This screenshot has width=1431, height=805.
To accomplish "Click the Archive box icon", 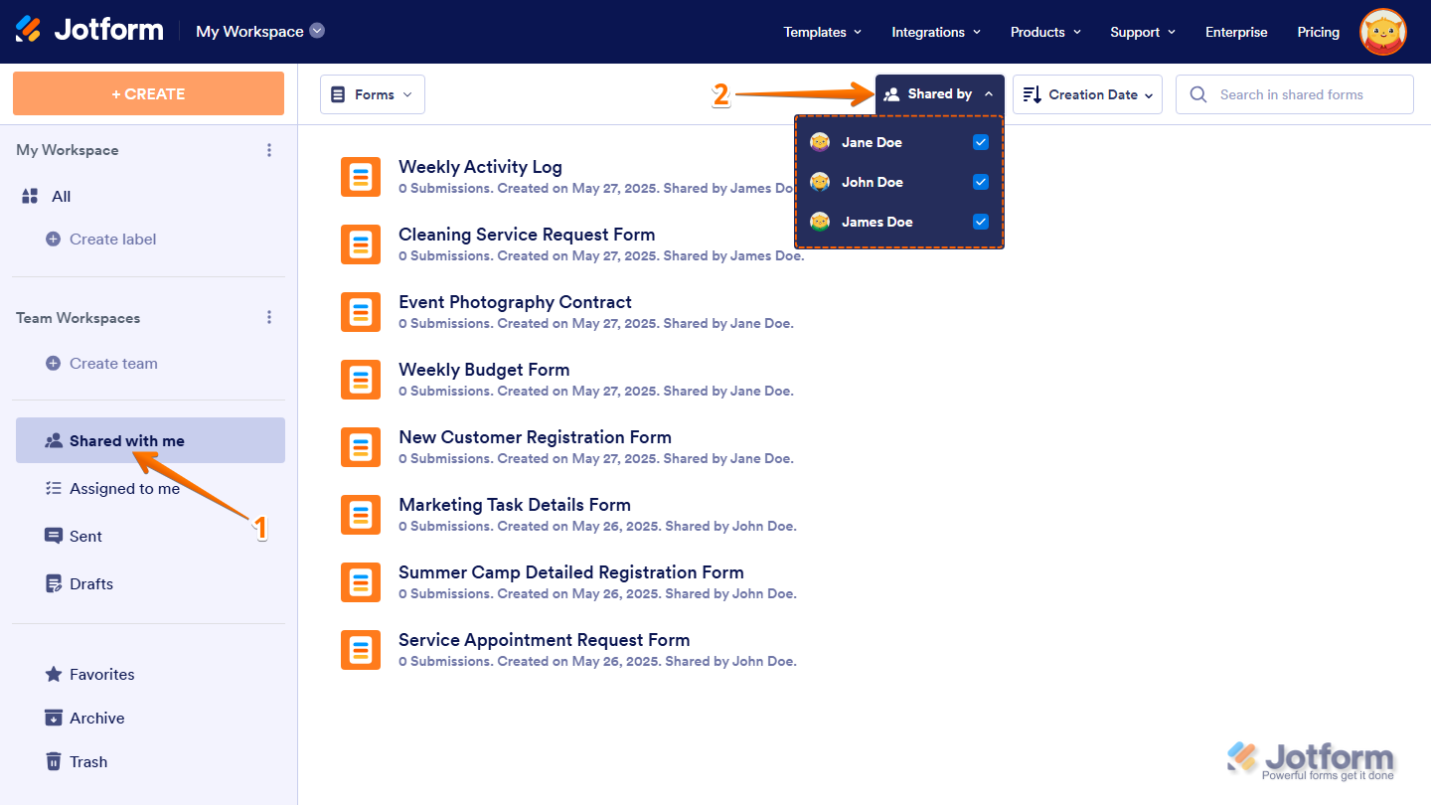I will click(54, 718).
